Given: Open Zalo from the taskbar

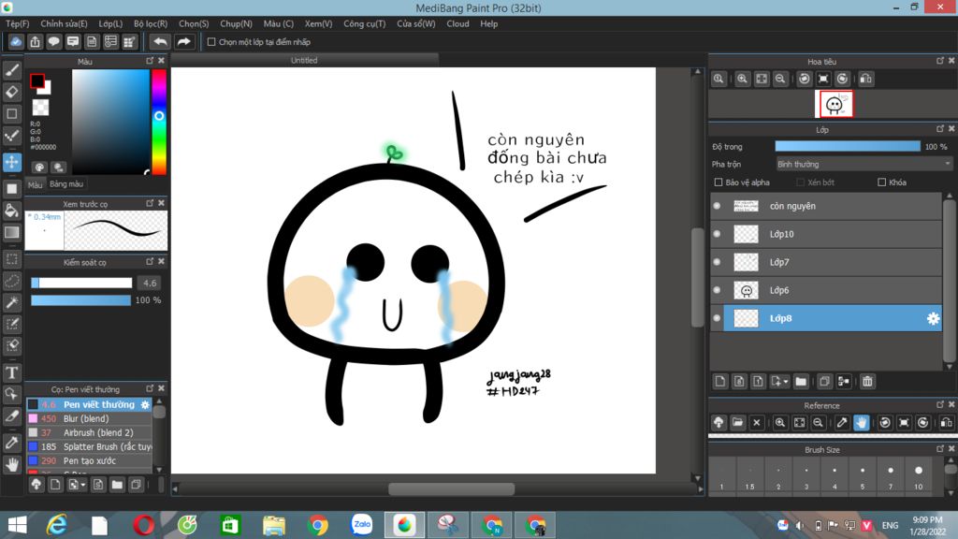Looking at the screenshot, I should (x=361, y=525).
